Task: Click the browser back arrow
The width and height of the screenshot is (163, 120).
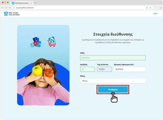Action: tap(3, 8)
